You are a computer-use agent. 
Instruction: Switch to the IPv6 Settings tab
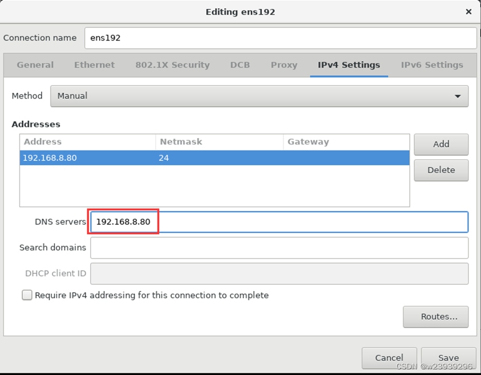(432, 65)
